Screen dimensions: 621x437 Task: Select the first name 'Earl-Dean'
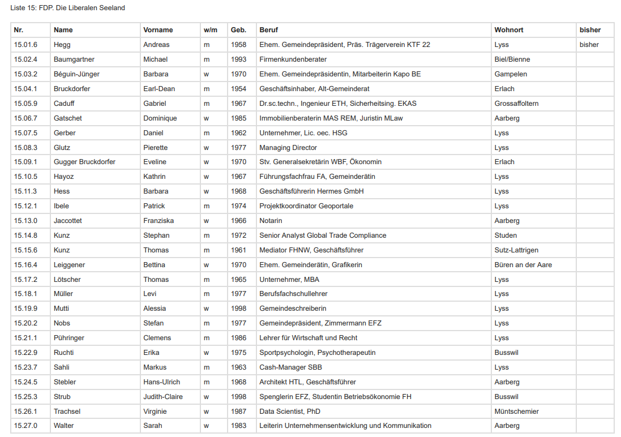(159, 89)
